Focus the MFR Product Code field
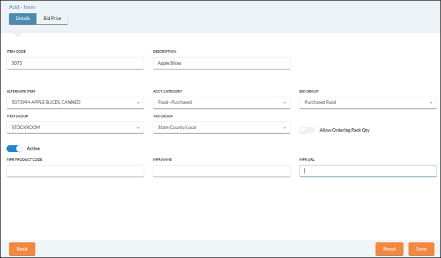441x258 pixels. [x=76, y=171]
